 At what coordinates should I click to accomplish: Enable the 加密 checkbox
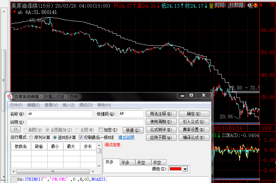click(101, 130)
